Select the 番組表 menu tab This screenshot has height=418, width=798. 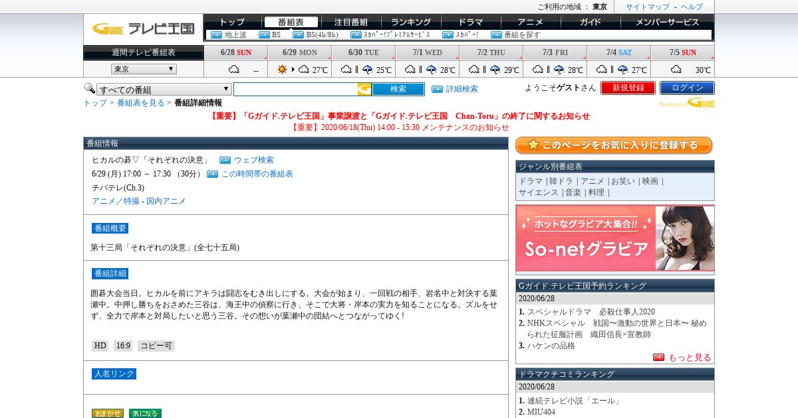pyautogui.click(x=291, y=22)
